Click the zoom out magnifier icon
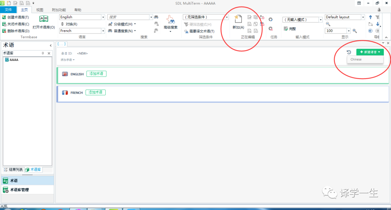 [x=328, y=24]
